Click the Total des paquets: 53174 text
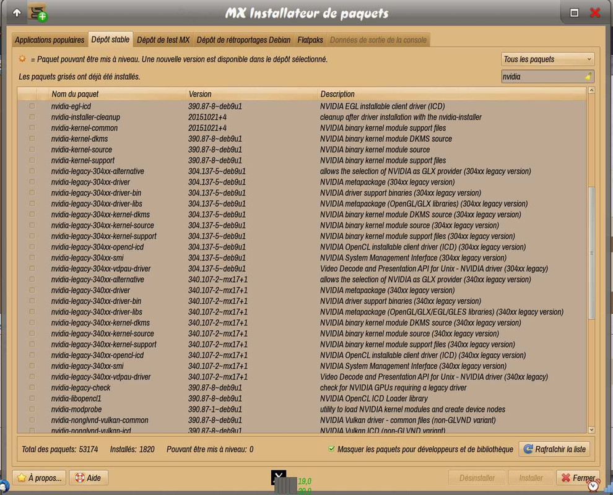Screen dimensions: 613x495 click(x=60, y=449)
